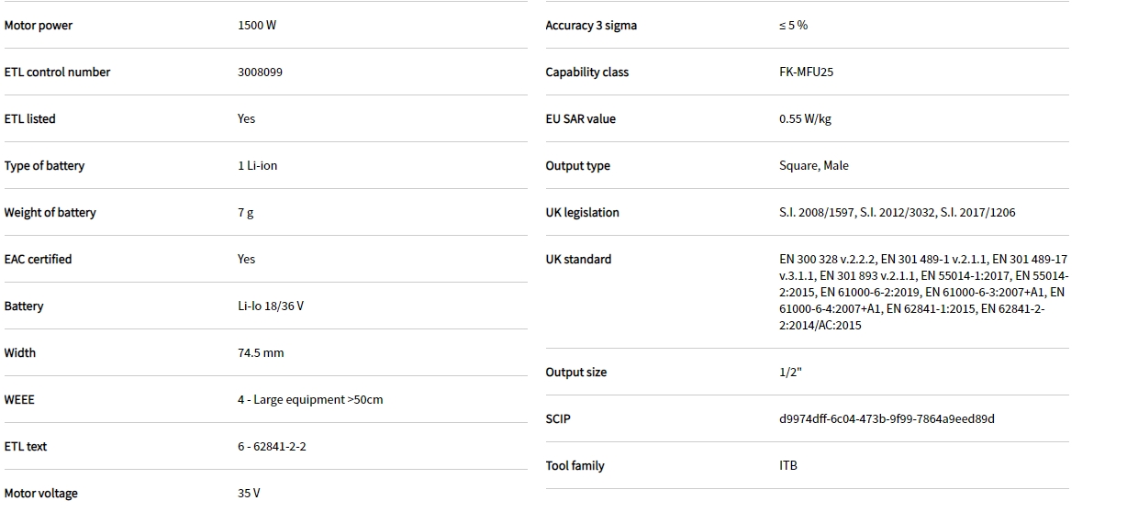
Task: Select the WEEE large equipment value
Action: (310, 400)
